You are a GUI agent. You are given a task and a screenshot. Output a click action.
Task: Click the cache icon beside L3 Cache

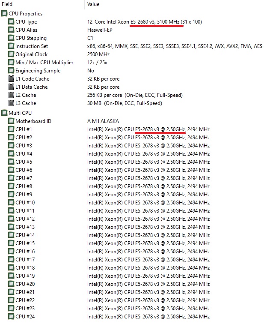(11, 103)
